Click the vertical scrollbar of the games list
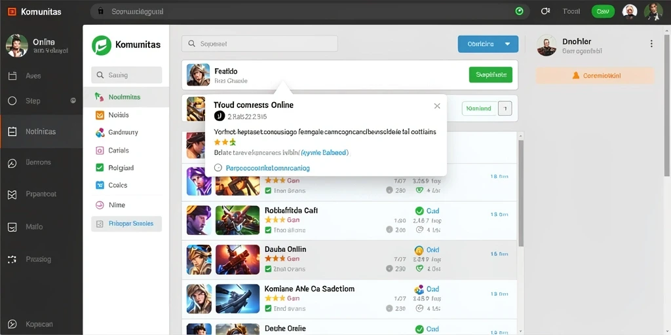671x335 pixels. [x=521, y=194]
